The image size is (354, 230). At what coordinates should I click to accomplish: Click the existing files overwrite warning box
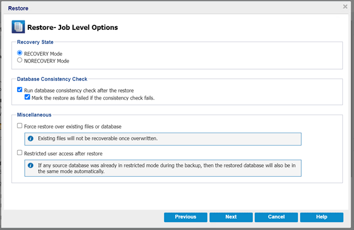(163, 139)
